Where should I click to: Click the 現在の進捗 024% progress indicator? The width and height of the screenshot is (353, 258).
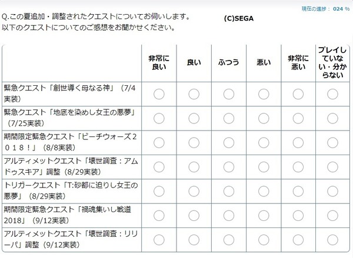[x=325, y=9]
